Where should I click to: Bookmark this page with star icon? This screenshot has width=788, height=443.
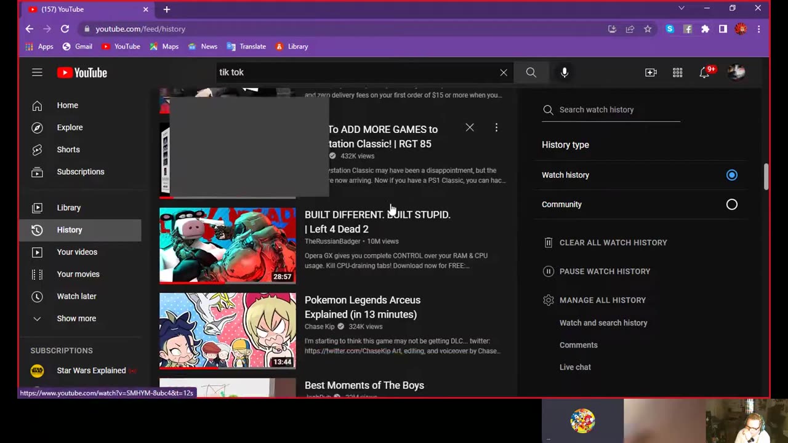pos(648,29)
